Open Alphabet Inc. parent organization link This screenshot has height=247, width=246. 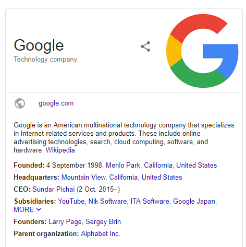pyautogui.click(x=101, y=233)
